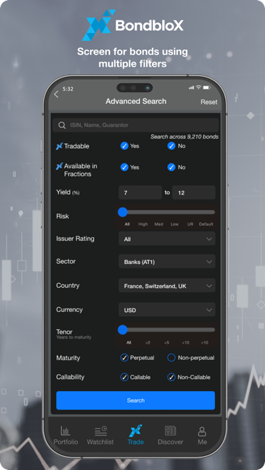Set Risk slider to High
This screenshot has height=470, width=265.
[x=143, y=224]
